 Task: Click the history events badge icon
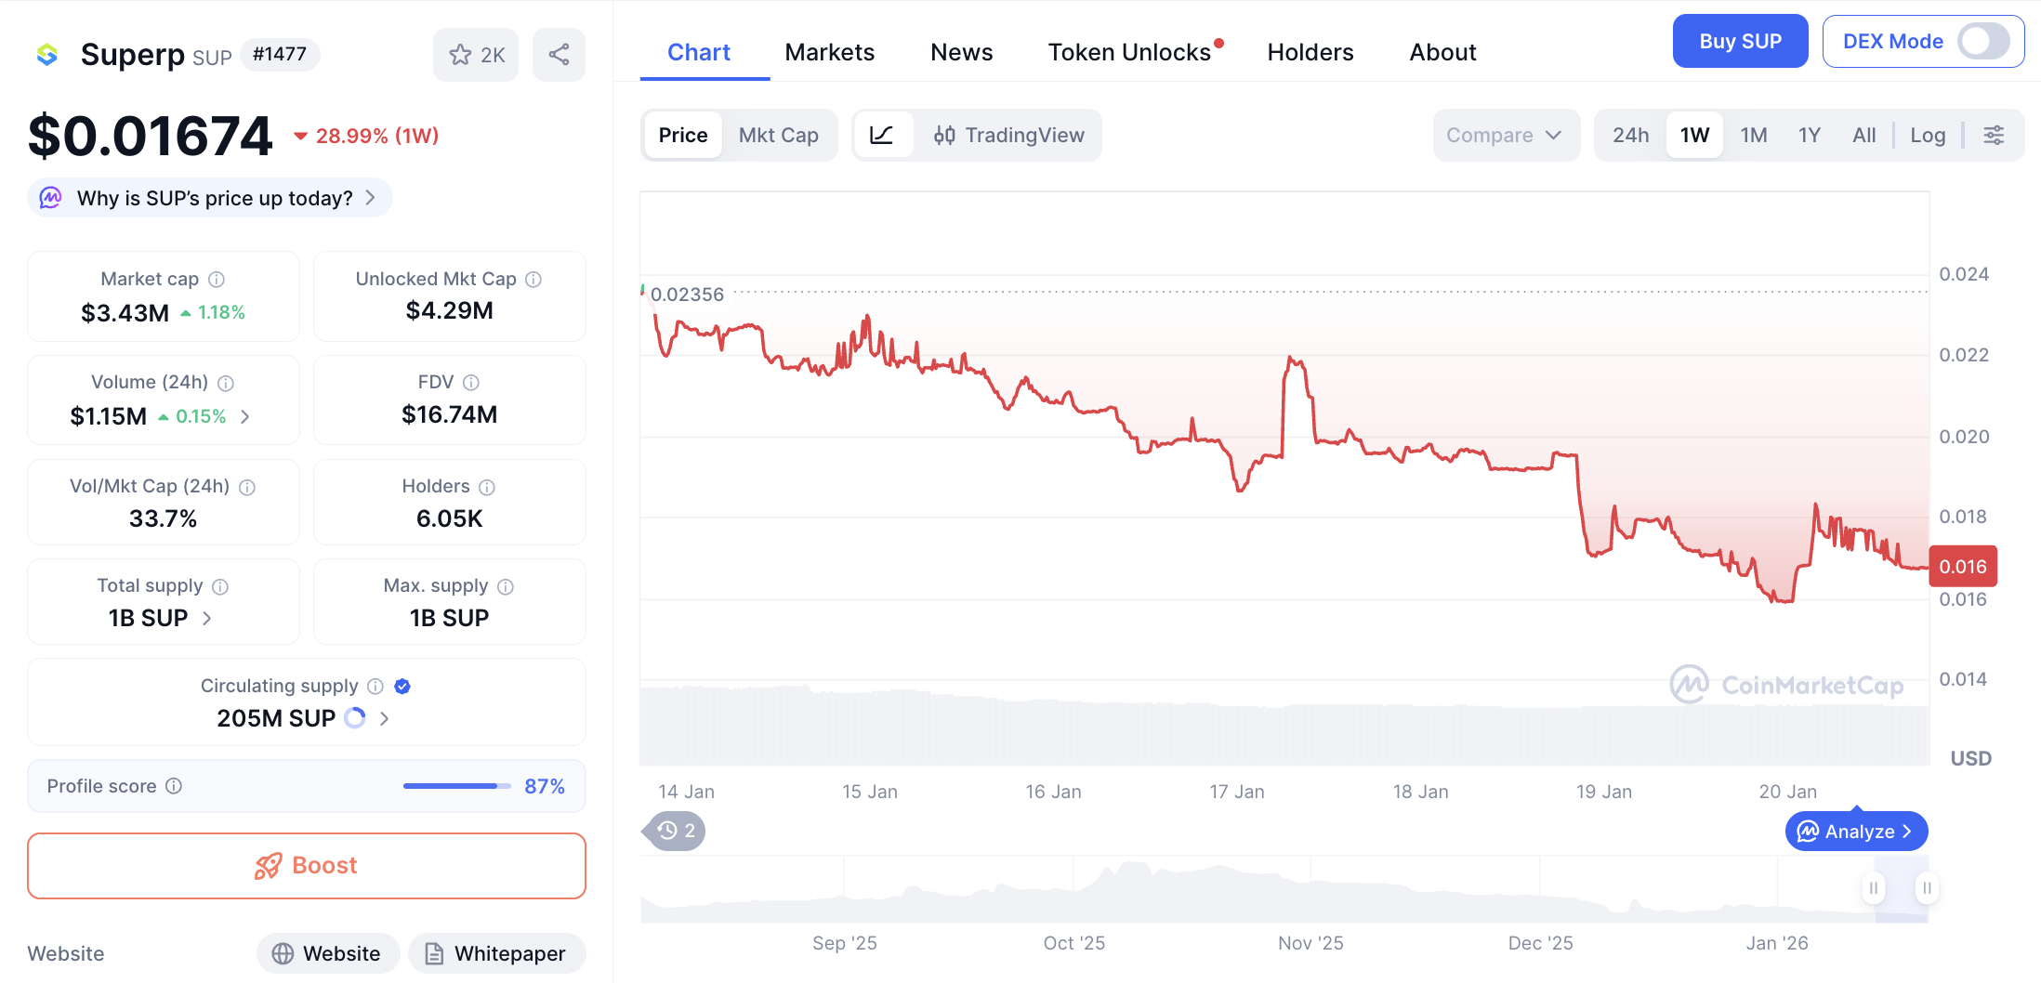click(676, 831)
